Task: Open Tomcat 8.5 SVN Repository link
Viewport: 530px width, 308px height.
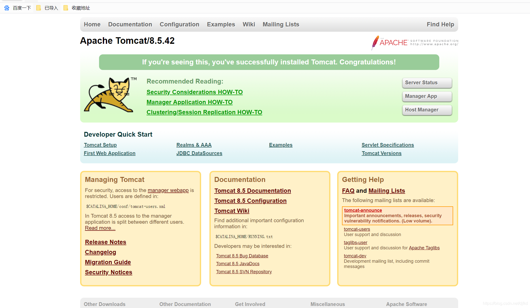Action: [x=244, y=272]
